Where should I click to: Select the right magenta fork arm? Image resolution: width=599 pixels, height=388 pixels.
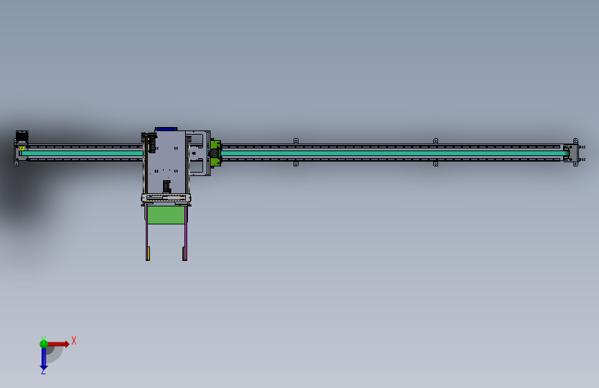(x=185, y=233)
